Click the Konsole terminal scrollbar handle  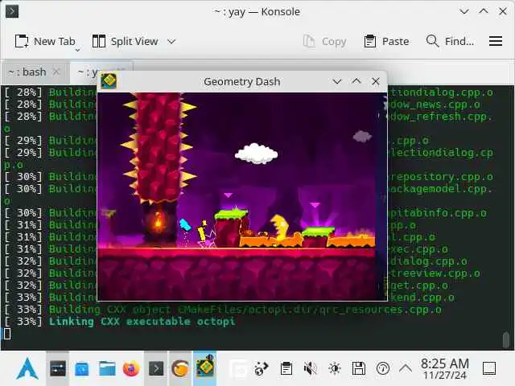click(506, 339)
